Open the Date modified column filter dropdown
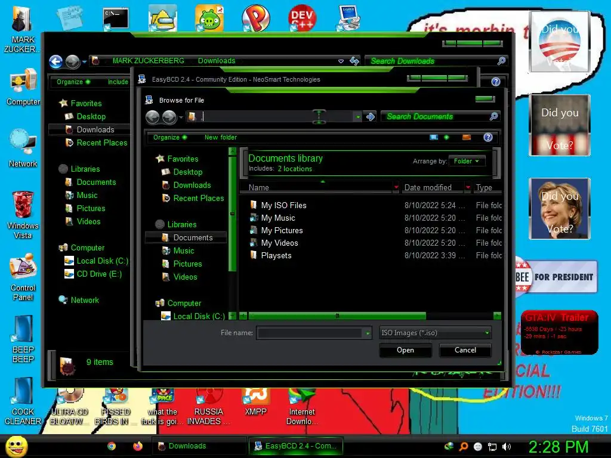 point(468,187)
